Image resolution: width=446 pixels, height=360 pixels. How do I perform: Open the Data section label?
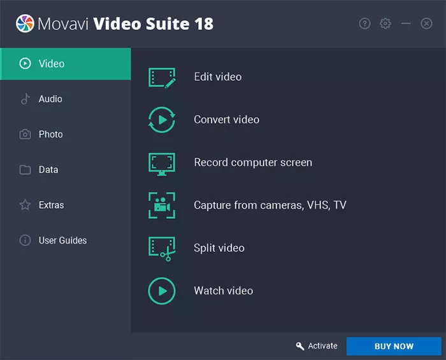click(48, 169)
